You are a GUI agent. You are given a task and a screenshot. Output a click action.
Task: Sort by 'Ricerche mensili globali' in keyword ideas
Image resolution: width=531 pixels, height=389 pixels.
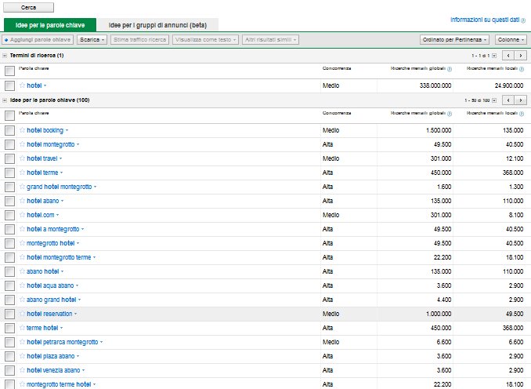tap(418, 113)
